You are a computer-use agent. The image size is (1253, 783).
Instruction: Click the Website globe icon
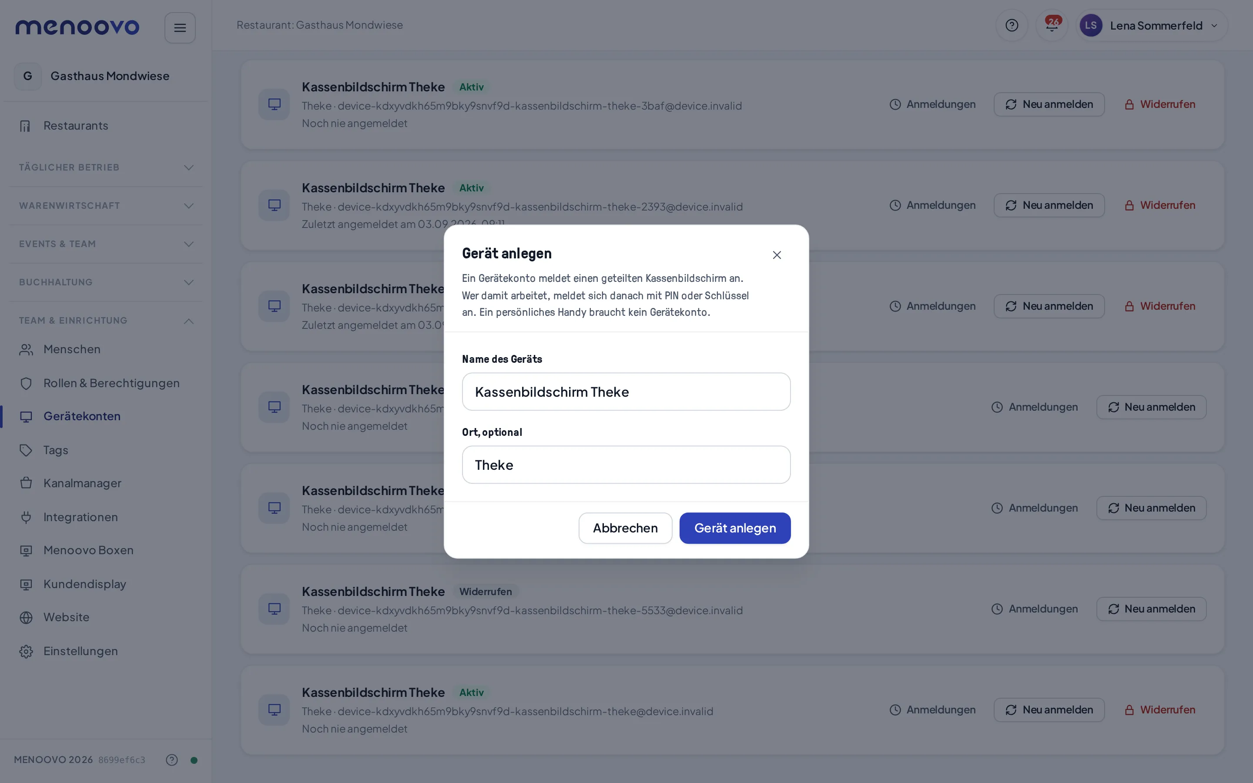(x=26, y=617)
